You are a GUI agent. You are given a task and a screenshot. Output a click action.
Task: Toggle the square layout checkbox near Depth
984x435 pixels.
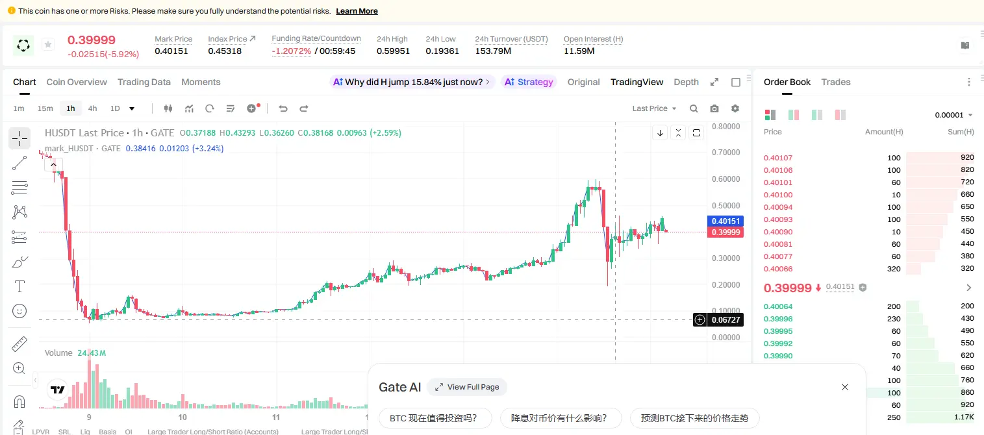tap(736, 82)
